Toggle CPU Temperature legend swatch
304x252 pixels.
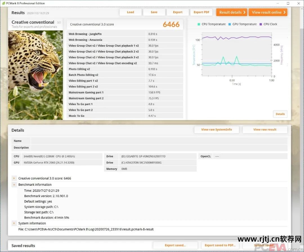pos(199,24)
